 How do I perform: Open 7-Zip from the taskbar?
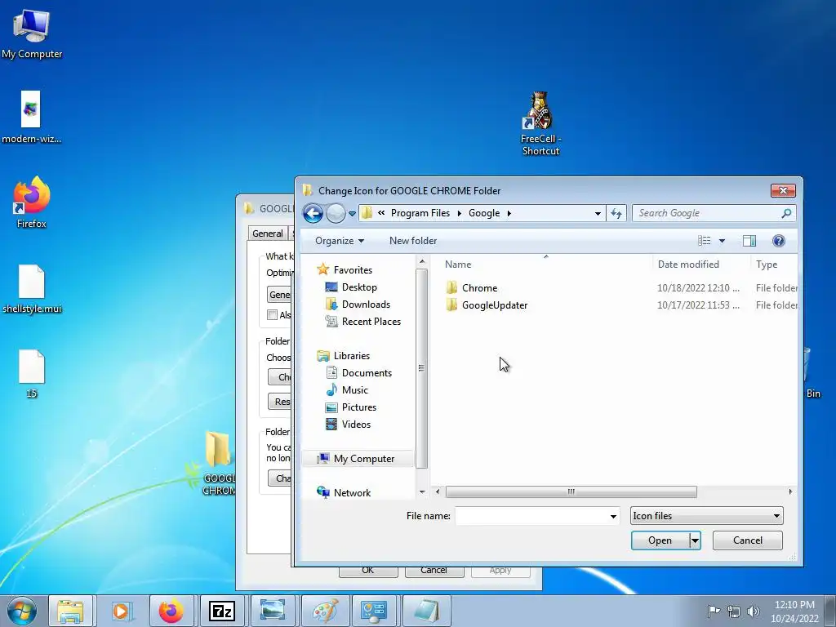point(222,611)
